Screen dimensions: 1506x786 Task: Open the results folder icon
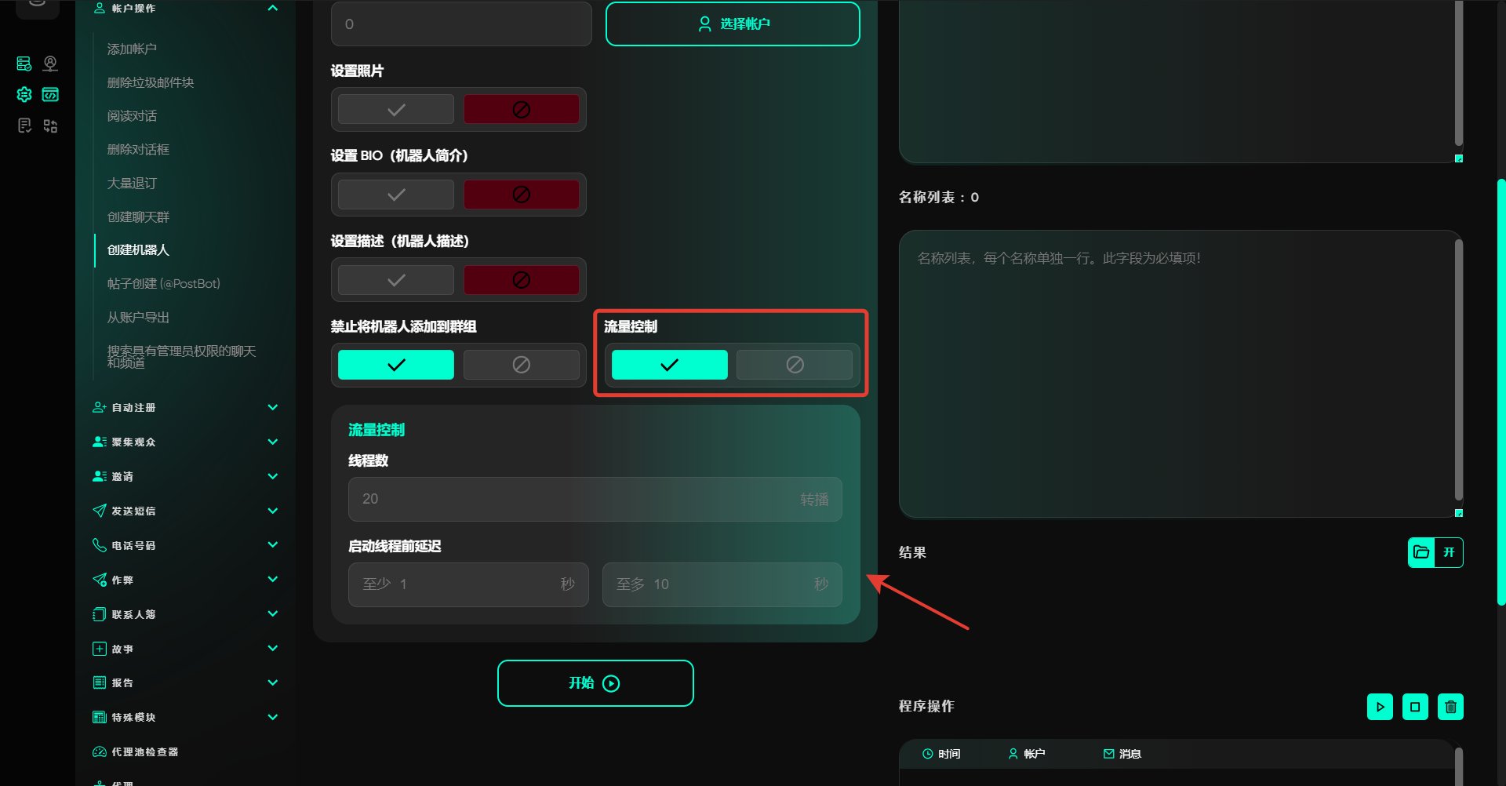pyautogui.click(x=1421, y=552)
